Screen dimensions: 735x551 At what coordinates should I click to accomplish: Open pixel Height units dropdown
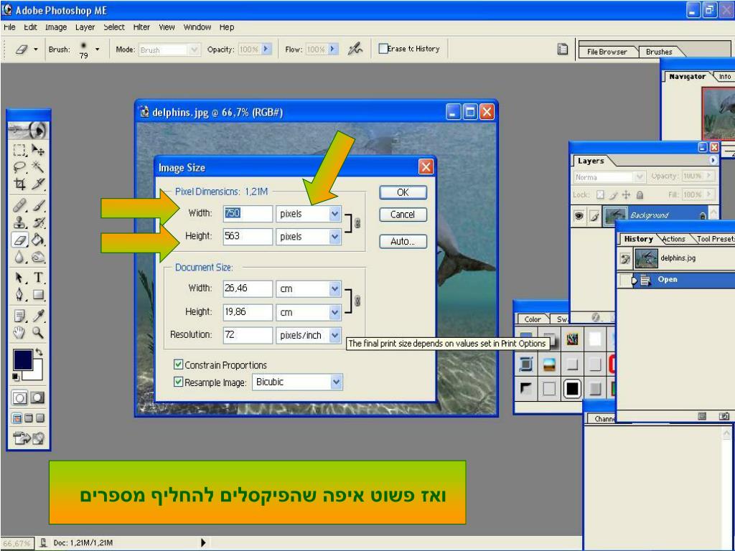tap(334, 237)
